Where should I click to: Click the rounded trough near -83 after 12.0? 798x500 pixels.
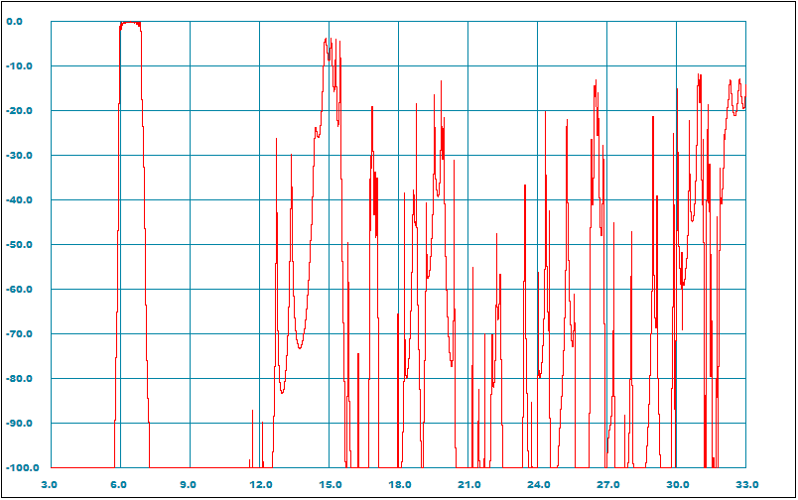pyautogui.click(x=282, y=392)
